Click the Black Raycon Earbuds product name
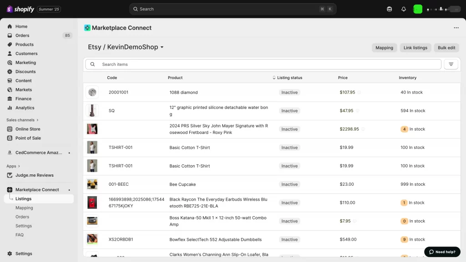Screen dimensions: 466x262 pos(218,203)
